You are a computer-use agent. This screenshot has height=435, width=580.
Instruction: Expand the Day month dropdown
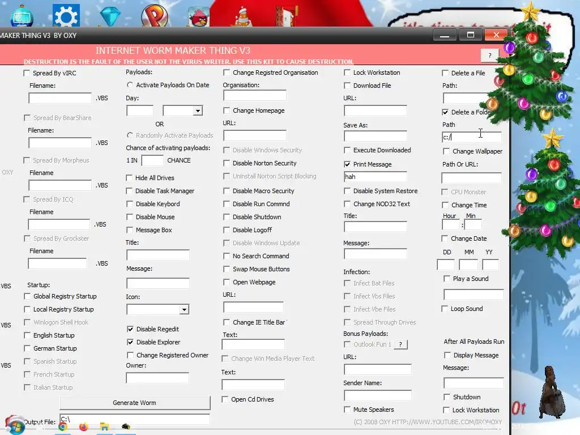(198, 110)
